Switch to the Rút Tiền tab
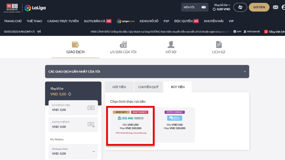Viewport: 285px width, 160px height. click(x=177, y=87)
